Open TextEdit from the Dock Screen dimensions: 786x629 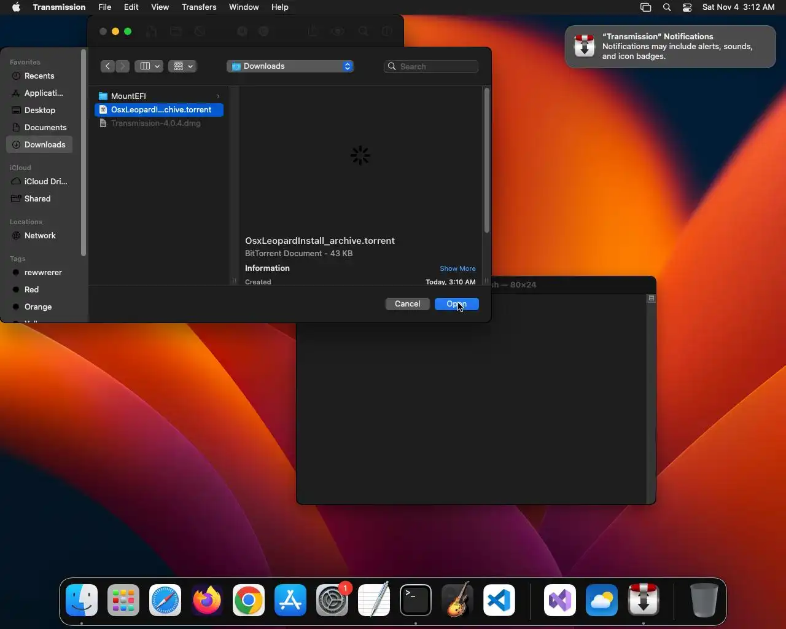click(x=374, y=600)
